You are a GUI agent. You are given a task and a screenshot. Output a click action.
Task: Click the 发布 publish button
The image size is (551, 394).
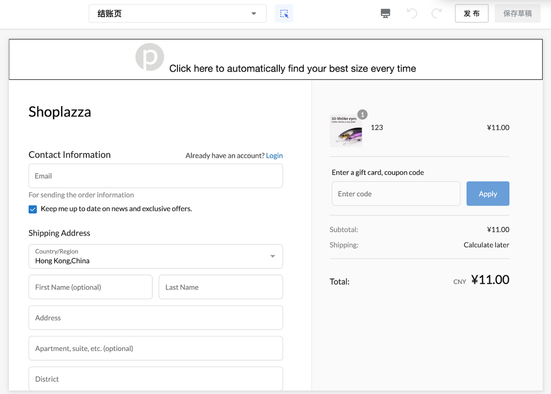pos(471,14)
